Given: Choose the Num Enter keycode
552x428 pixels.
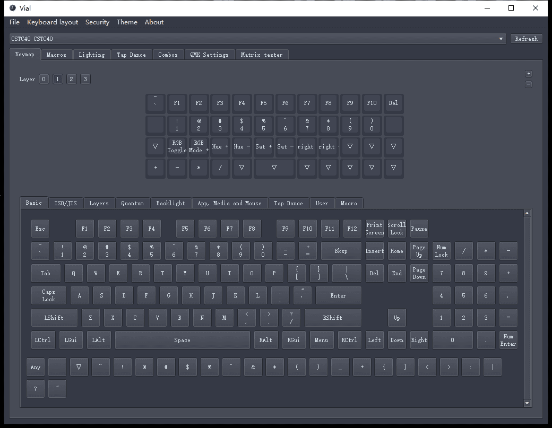Looking at the screenshot, I should 508,340.
